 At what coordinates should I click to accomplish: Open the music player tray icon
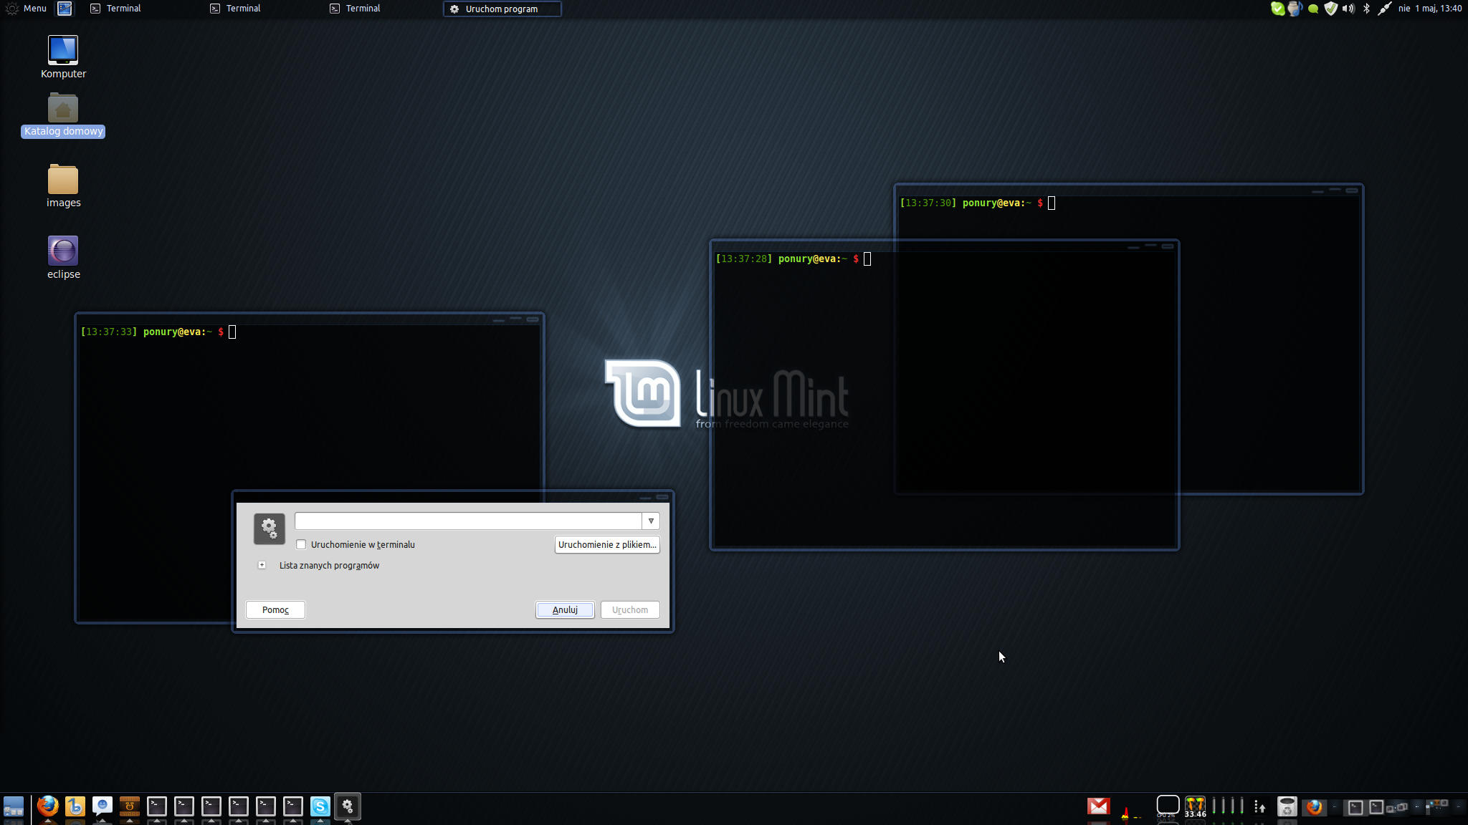pyautogui.click(x=1295, y=9)
